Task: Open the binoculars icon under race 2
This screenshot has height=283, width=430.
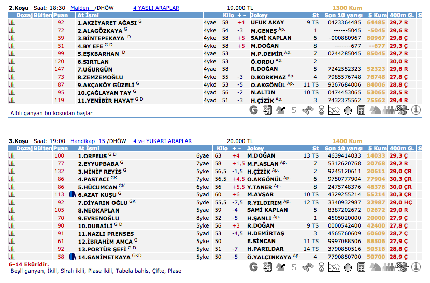Action: point(307,110)
